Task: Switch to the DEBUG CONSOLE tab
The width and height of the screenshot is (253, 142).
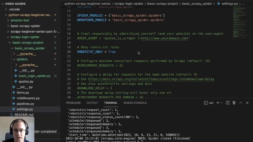Action: click(x=135, y=103)
